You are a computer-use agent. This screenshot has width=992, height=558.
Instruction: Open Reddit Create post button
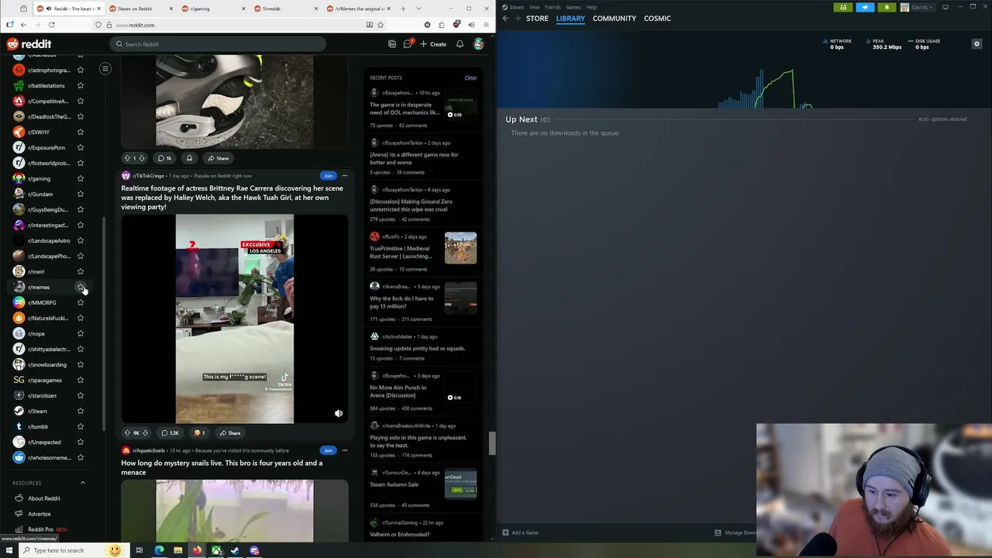433,44
